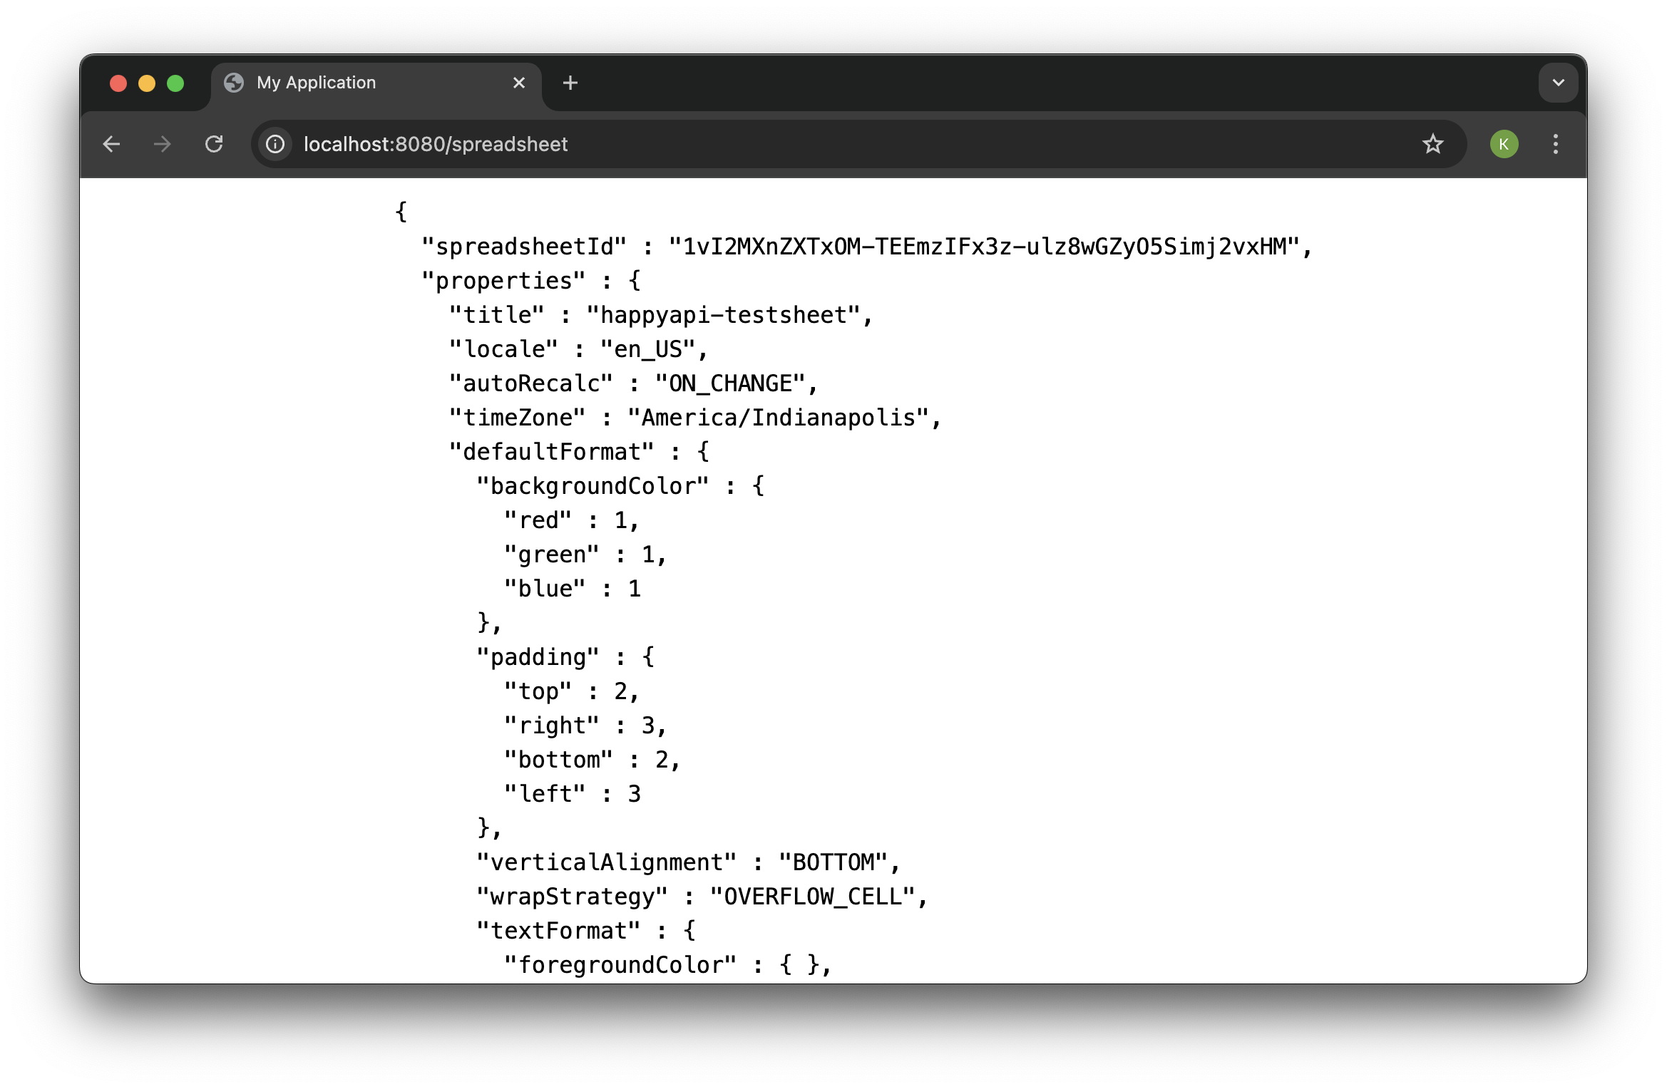Click the "BOTTOM" verticalAlignment value
The height and width of the screenshot is (1089, 1667).
point(833,862)
